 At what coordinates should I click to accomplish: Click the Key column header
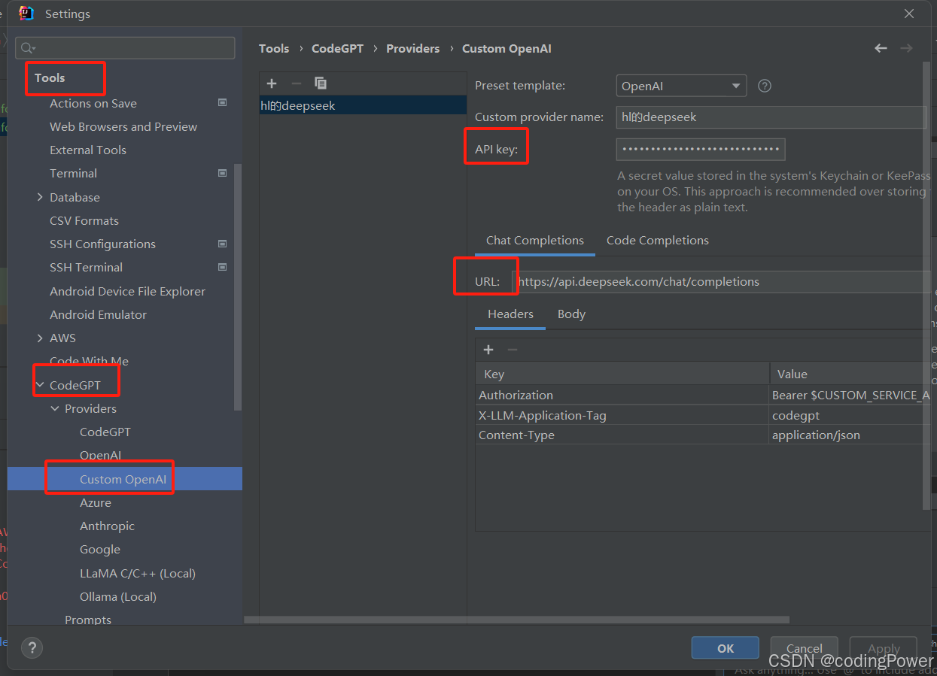[x=622, y=374]
